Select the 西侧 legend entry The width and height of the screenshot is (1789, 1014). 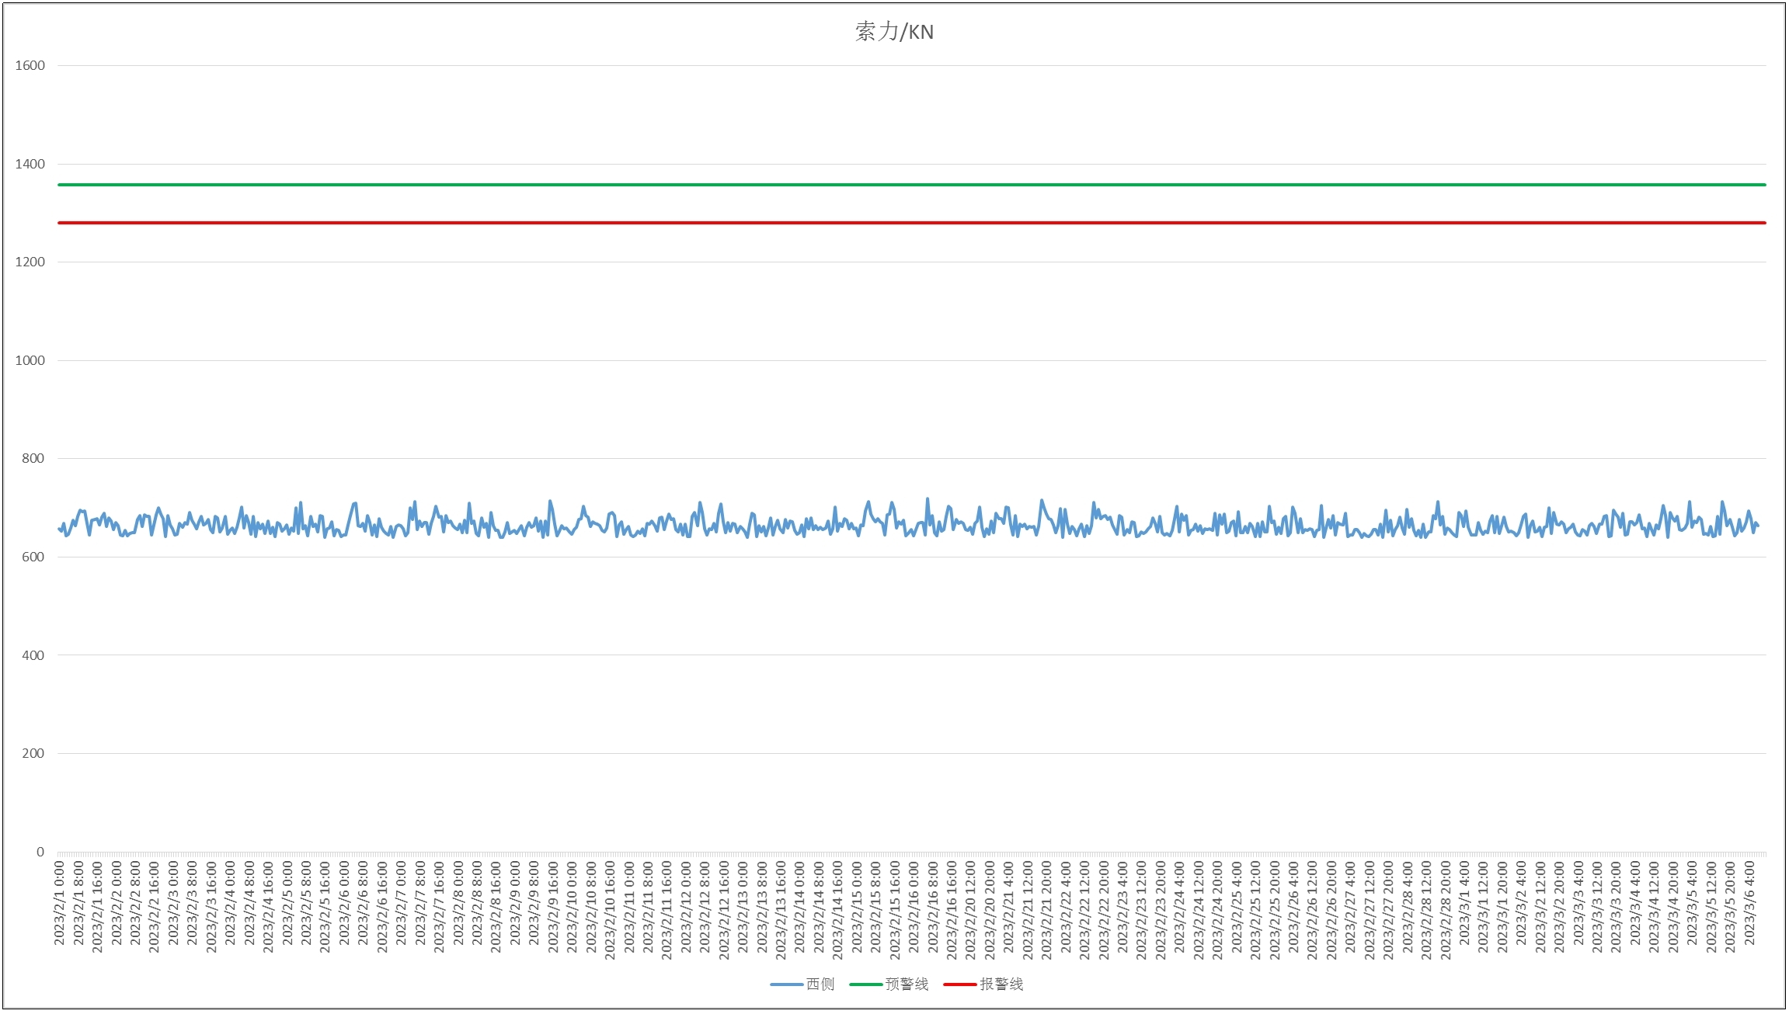click(x=802, y=984)
